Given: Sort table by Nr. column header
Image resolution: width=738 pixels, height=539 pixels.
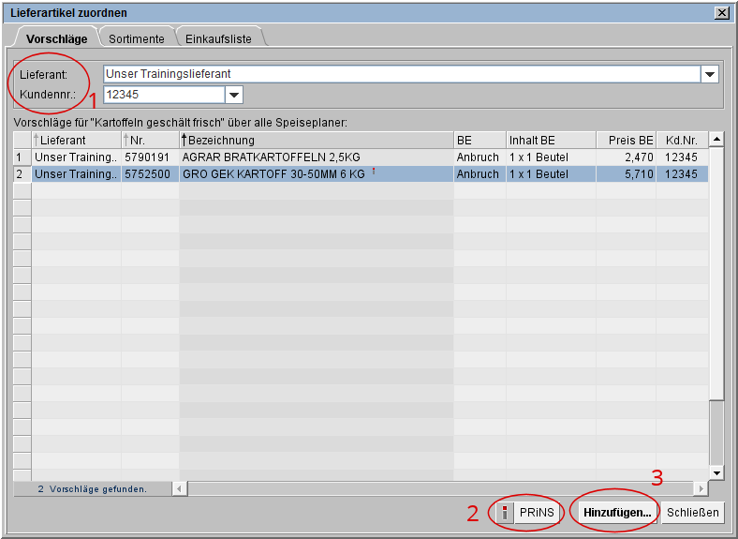Looking at the screenshot, I should pos(150,141).
